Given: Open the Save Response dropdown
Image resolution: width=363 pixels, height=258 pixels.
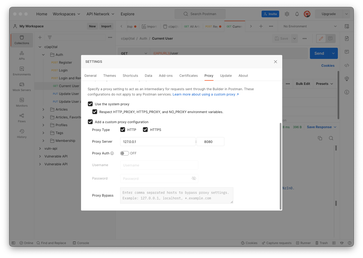Looking at the screenshot, I should tap(322, 127).
